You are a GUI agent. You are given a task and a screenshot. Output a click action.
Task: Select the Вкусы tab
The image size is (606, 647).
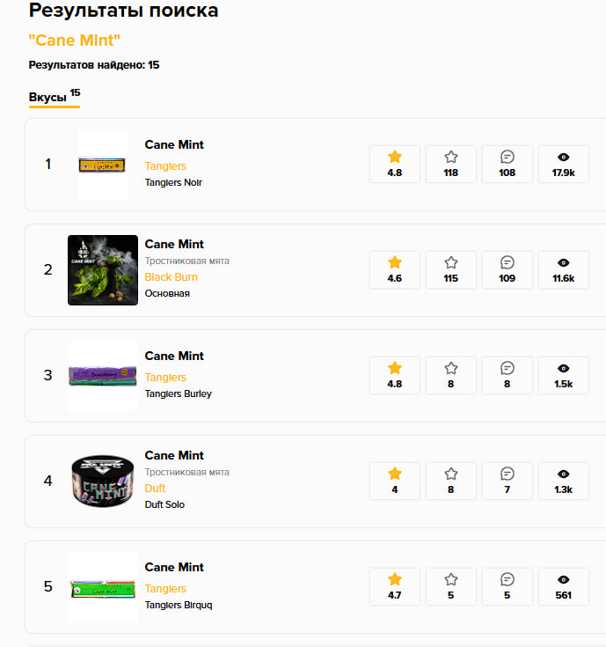[x=48, y=98]
